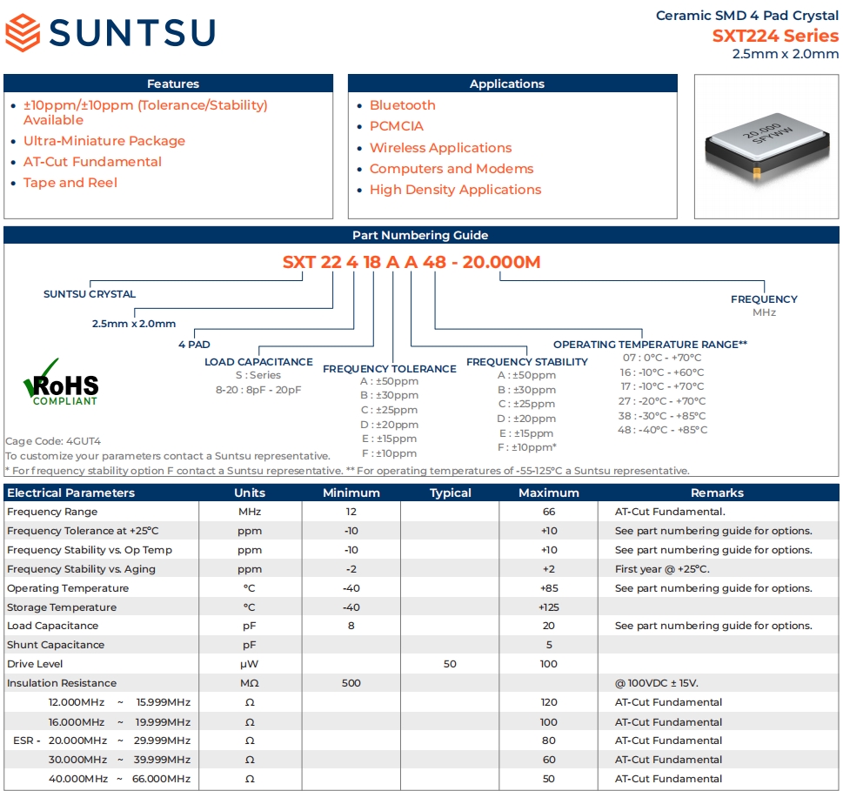The height and width of the screenshot is (791, 843).
Task: Click the RoHS Compliant badge
Action: coord(61,382)
